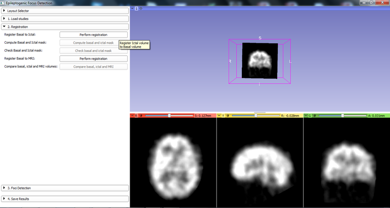This screenshot has height=208, width=390.
Task: Collapse the 2. Registration section
Action: (x=65, y=27)
